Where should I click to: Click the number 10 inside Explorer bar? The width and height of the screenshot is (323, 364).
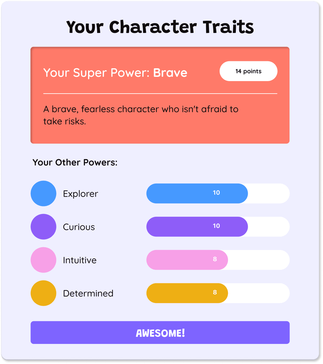[x=217, y=193]
